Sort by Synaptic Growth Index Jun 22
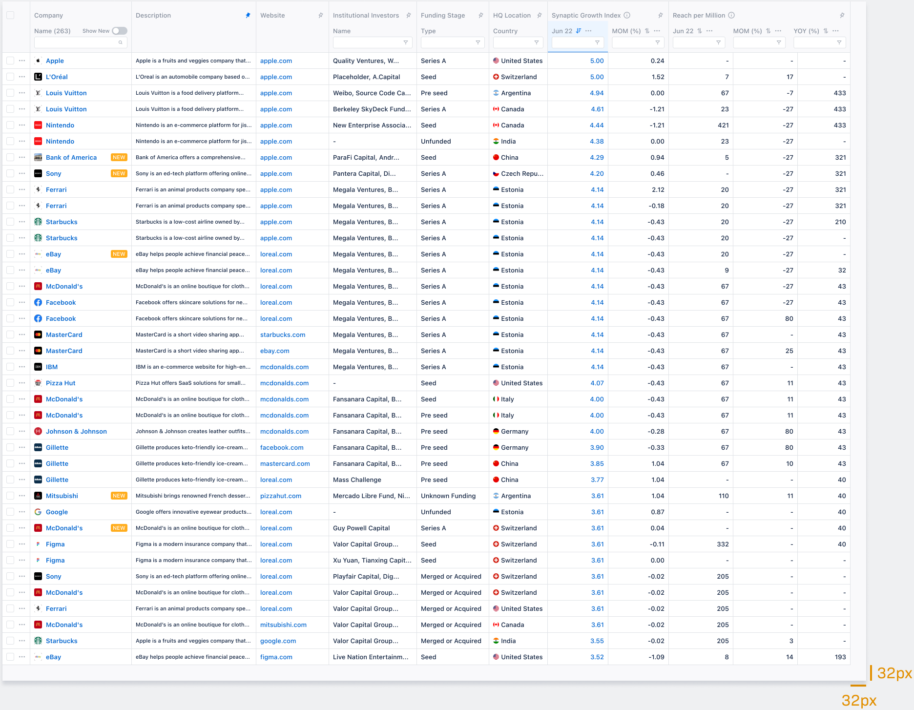The image size is (914, 710). click(579, 31)
